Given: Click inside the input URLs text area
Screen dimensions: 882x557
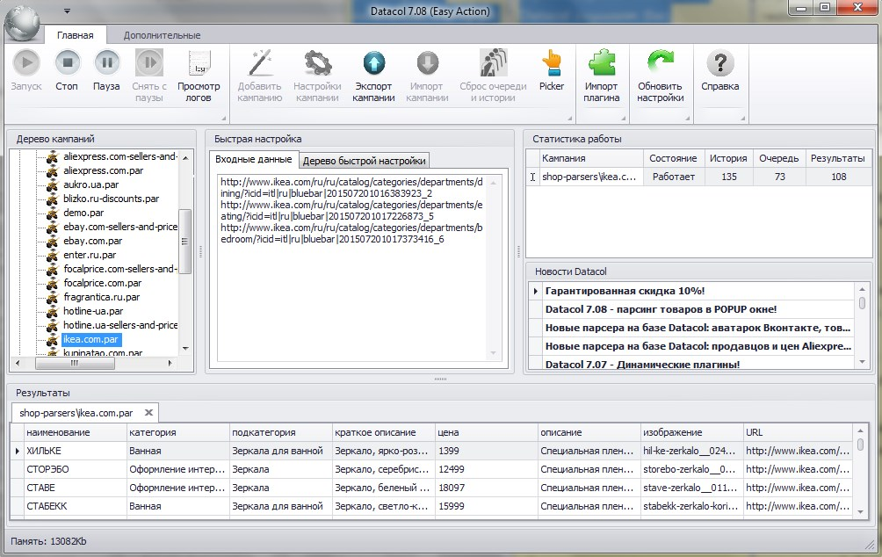Looking at the screenshot, I should coord(352,268).
